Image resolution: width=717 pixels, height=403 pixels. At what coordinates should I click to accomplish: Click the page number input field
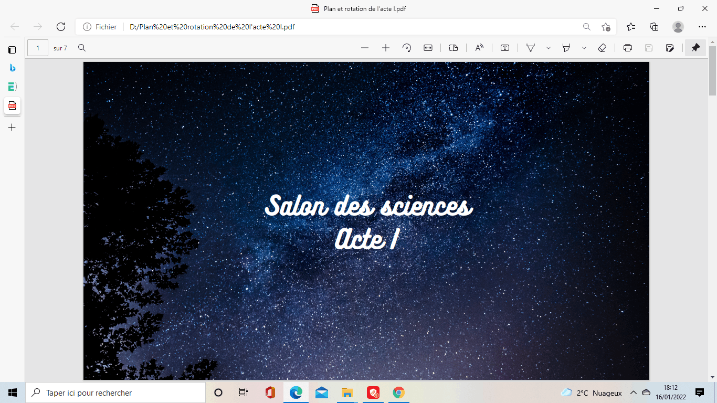tap(38, 48)
